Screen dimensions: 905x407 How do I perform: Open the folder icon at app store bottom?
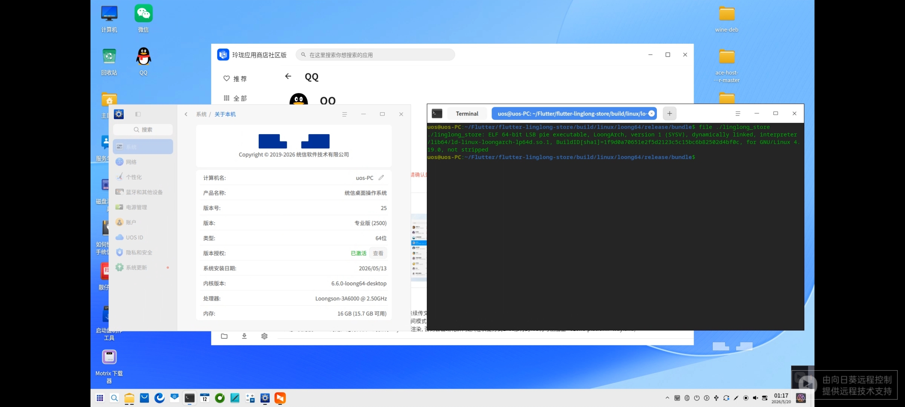pyautogui.click(x=224, y=336)
